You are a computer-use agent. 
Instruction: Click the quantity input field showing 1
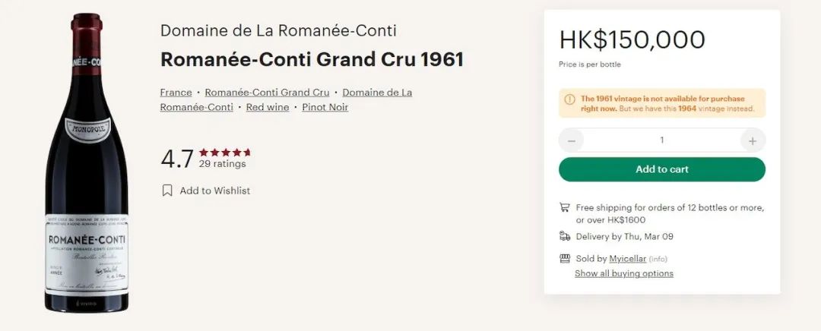[661, 140]
